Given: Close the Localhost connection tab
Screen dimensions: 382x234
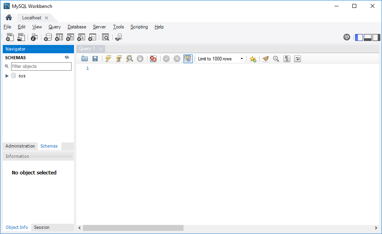Looking at the screenshot, I should click(46, 18).
